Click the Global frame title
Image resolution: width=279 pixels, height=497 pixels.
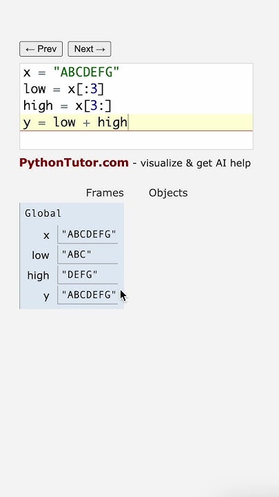click(43, 213)
